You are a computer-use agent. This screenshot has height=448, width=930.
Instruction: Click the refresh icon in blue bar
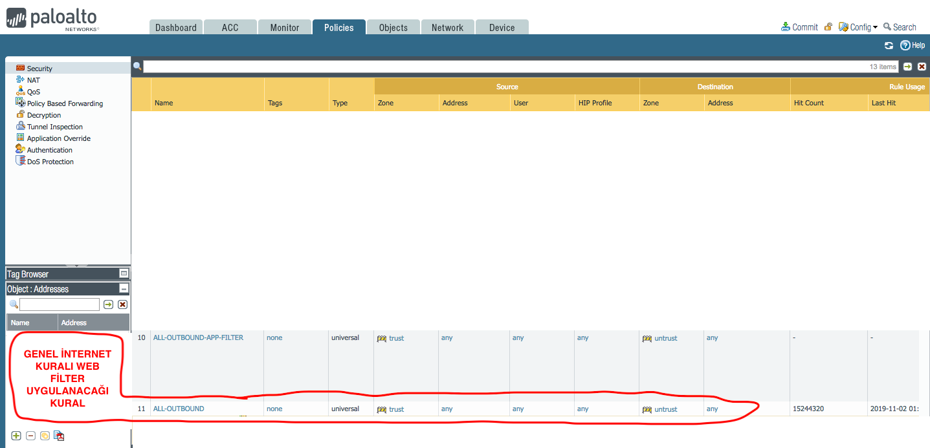click(889, 45)
